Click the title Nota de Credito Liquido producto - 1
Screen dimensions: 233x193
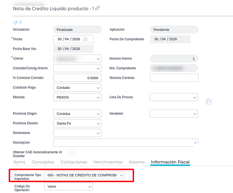coord(53,8)
